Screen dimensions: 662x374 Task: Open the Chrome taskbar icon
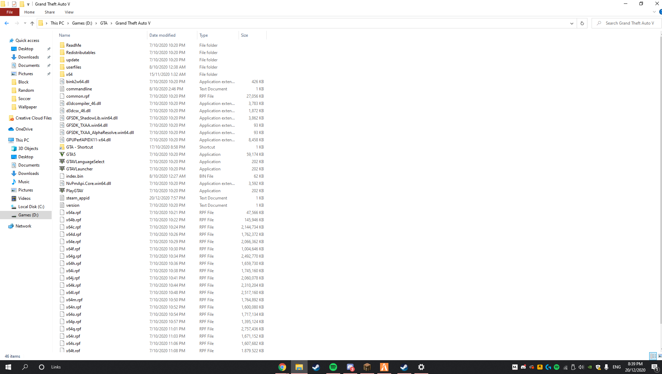[x=282, y=367]
